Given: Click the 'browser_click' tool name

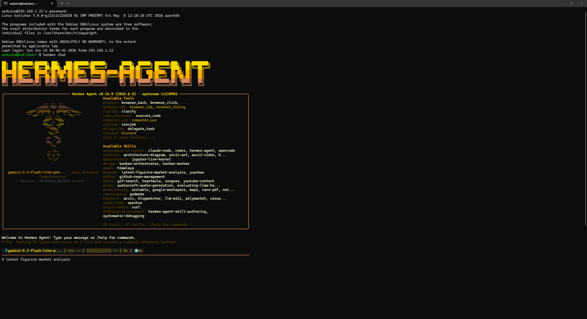Looking at the screenshot, I should (x=164, y=103).
